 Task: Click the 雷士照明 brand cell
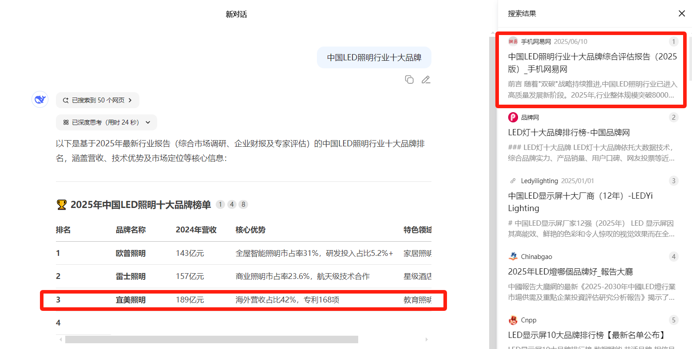click(x=130, y=276)
